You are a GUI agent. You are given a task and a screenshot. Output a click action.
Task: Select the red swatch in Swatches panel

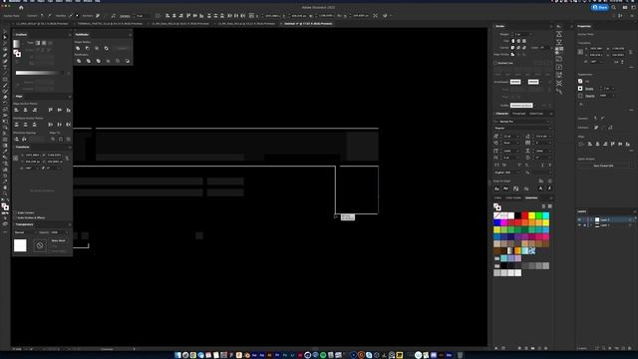pos(525,215)
